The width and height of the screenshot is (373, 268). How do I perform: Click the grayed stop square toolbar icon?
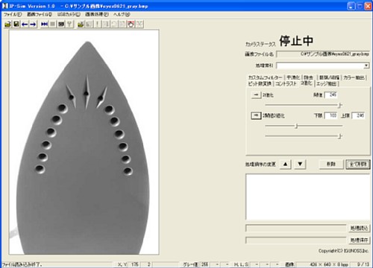tap(53, 24)
